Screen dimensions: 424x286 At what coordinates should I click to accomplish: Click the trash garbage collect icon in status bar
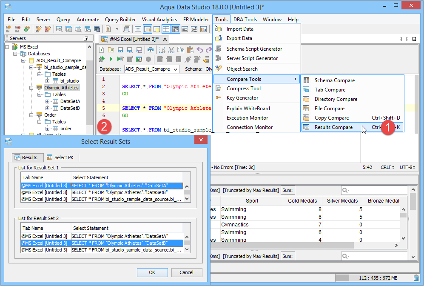point(416,278)
